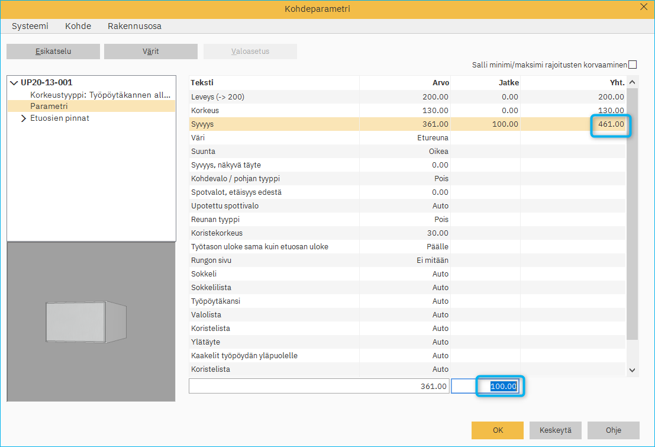Click the Värit button
The height and width of the screenshot is (447, 655).
click(x=150, y=52)
